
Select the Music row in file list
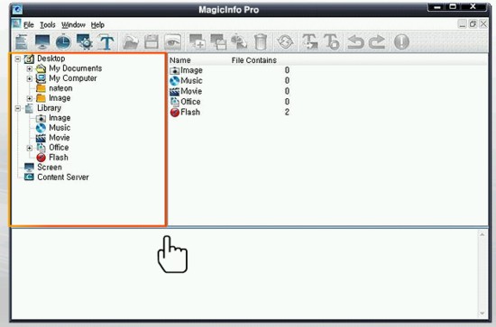pos(229,81)
